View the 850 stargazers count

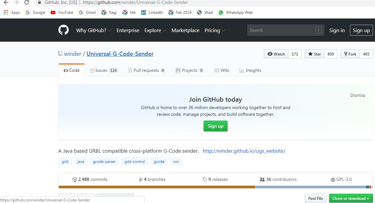point(330,54)
